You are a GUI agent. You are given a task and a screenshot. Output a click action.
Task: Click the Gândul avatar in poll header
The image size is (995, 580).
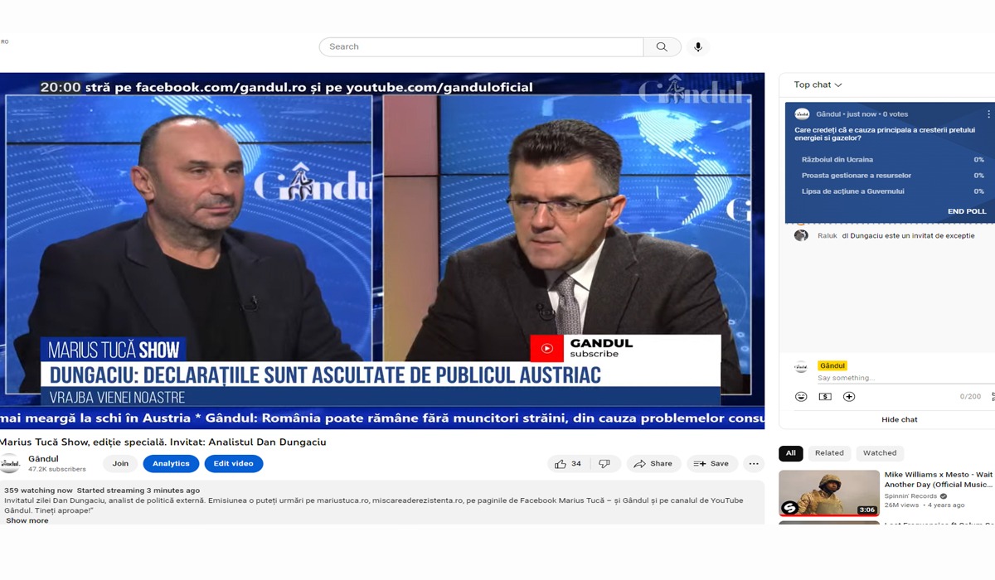[x=802, y=114]
